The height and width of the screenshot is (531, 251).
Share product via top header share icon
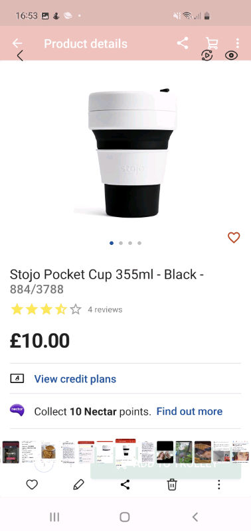click(183, 43)
